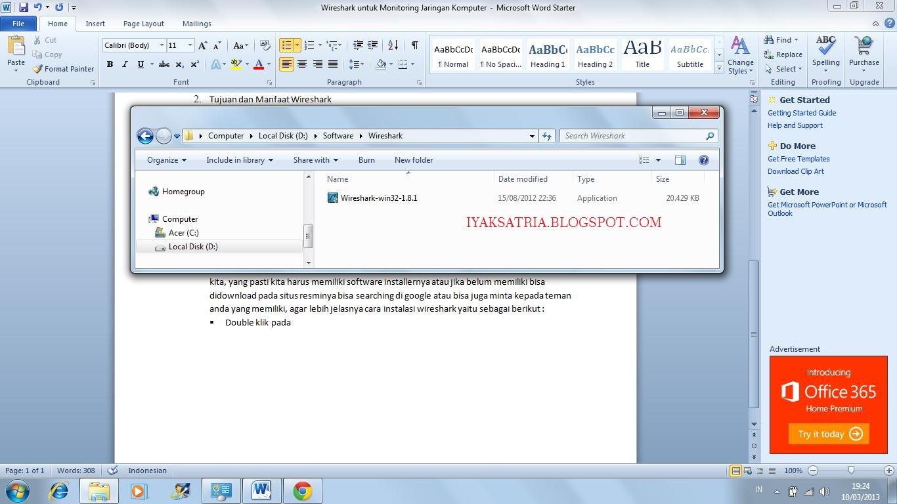897x504 pixels.
Task: Click the Format Painter brush tool
Action: coord(63,69)
